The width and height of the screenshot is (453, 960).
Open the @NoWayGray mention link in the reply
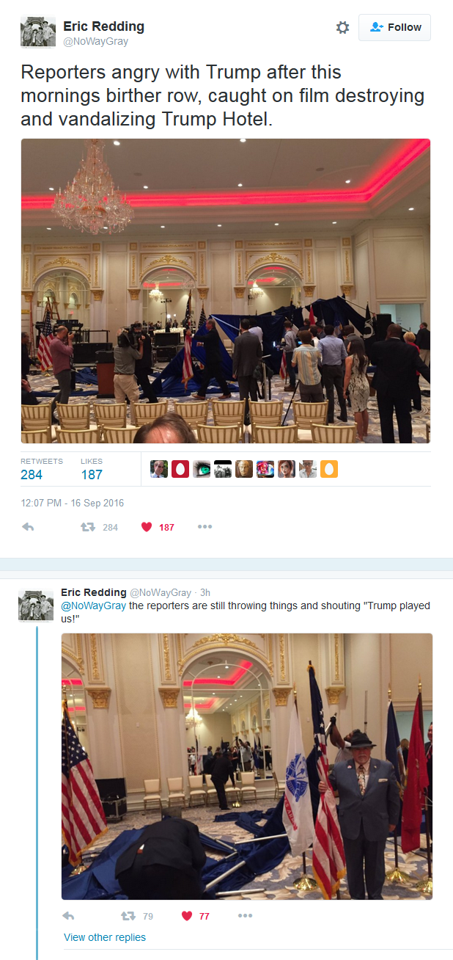point(93,606)
